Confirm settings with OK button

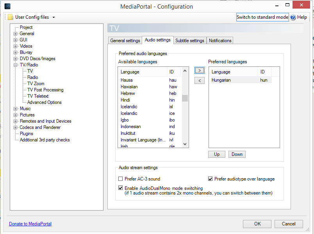(x=257, y=224)
